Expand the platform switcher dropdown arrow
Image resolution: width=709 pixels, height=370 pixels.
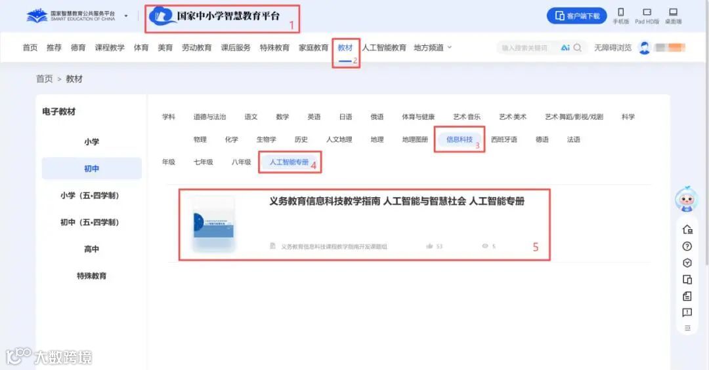click(x=126, y=16)
